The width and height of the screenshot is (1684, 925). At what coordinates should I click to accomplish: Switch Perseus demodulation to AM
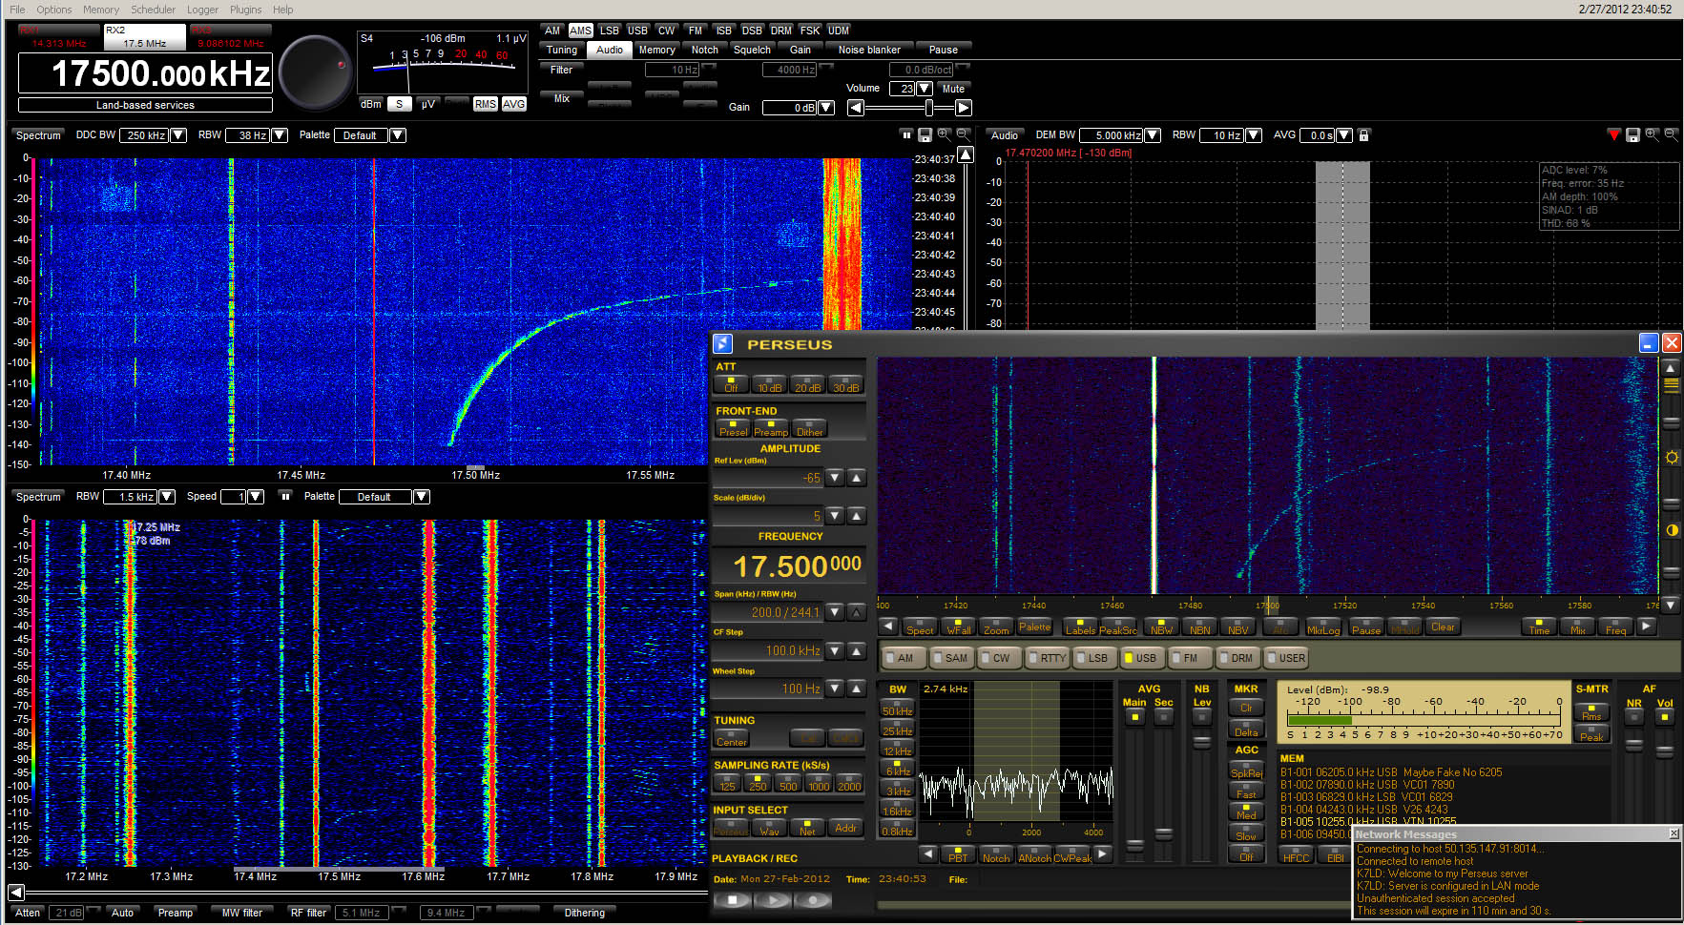tap(904, 658)
